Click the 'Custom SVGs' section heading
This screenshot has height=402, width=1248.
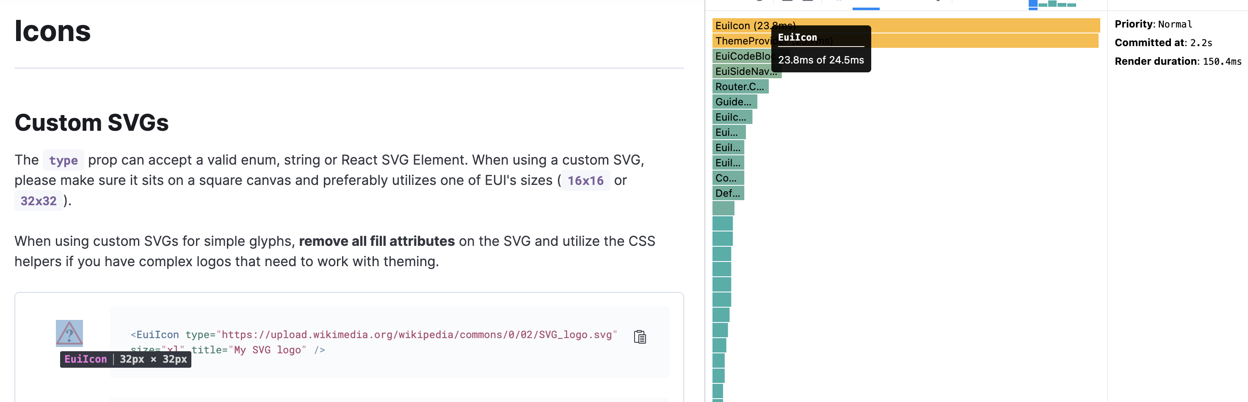(x=91, y=123)
